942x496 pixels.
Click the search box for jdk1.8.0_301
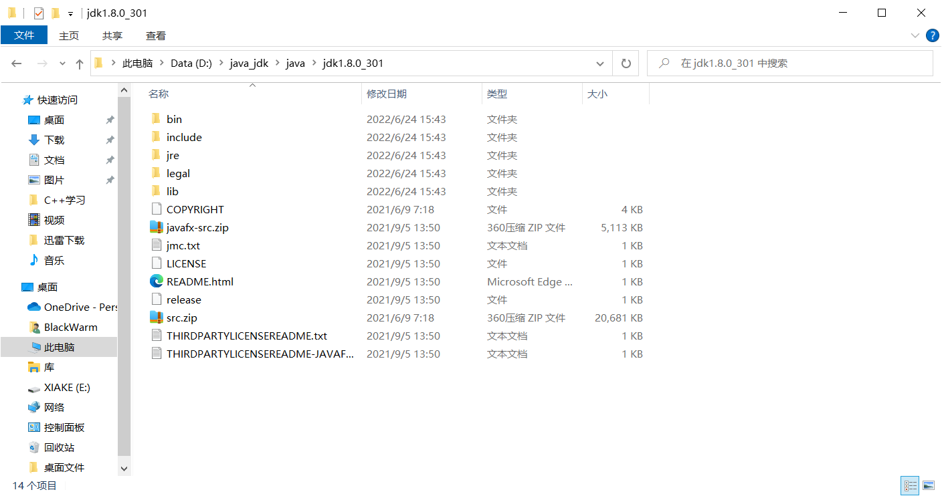point(789,64)
